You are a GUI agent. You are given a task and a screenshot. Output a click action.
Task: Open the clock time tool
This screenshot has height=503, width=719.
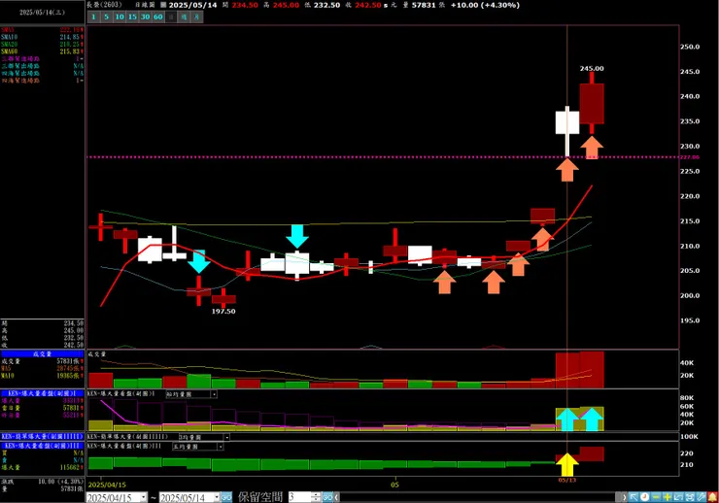tap(645, 497)
